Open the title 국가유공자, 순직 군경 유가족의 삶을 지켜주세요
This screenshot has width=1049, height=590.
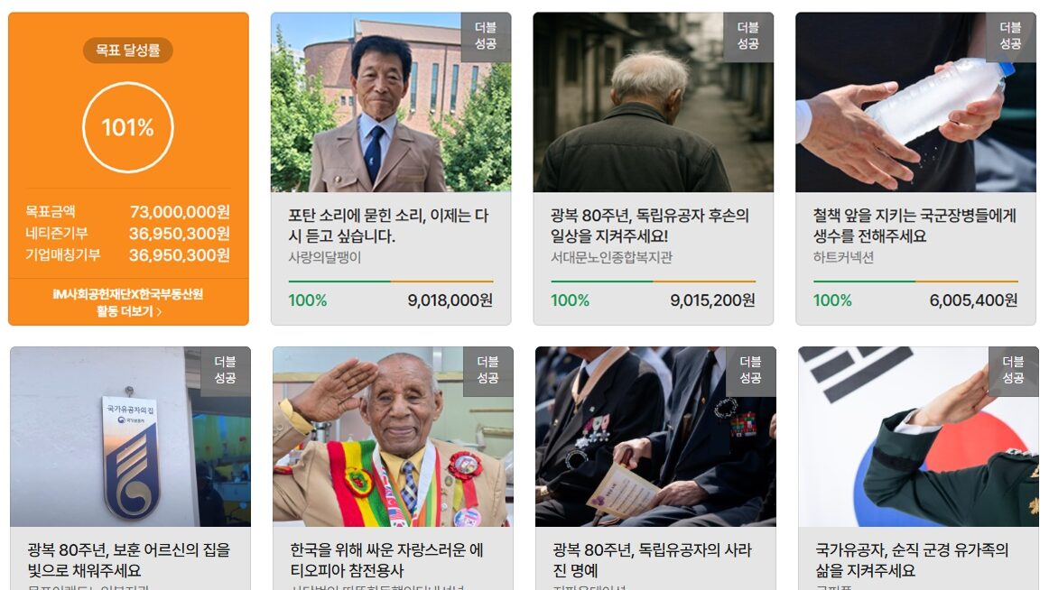click(911, 560)
